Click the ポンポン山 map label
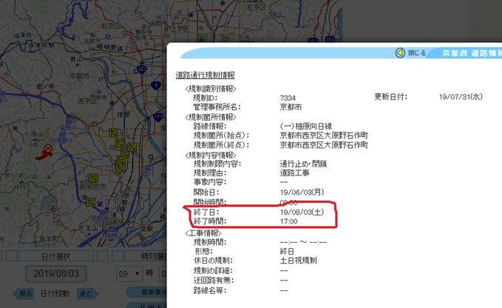Image resolution: width=502 pixels, height=308 pixels. (x=19, y=176)
